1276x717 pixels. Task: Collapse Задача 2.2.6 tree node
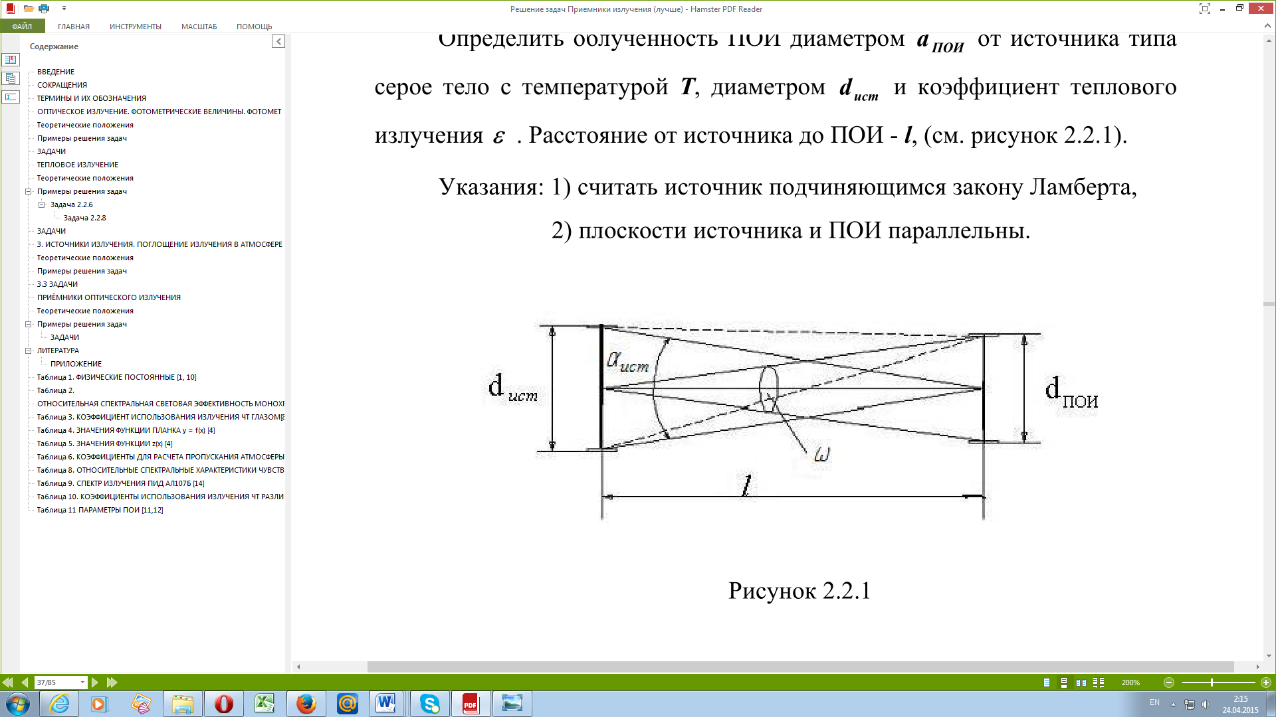coord(42,204)
